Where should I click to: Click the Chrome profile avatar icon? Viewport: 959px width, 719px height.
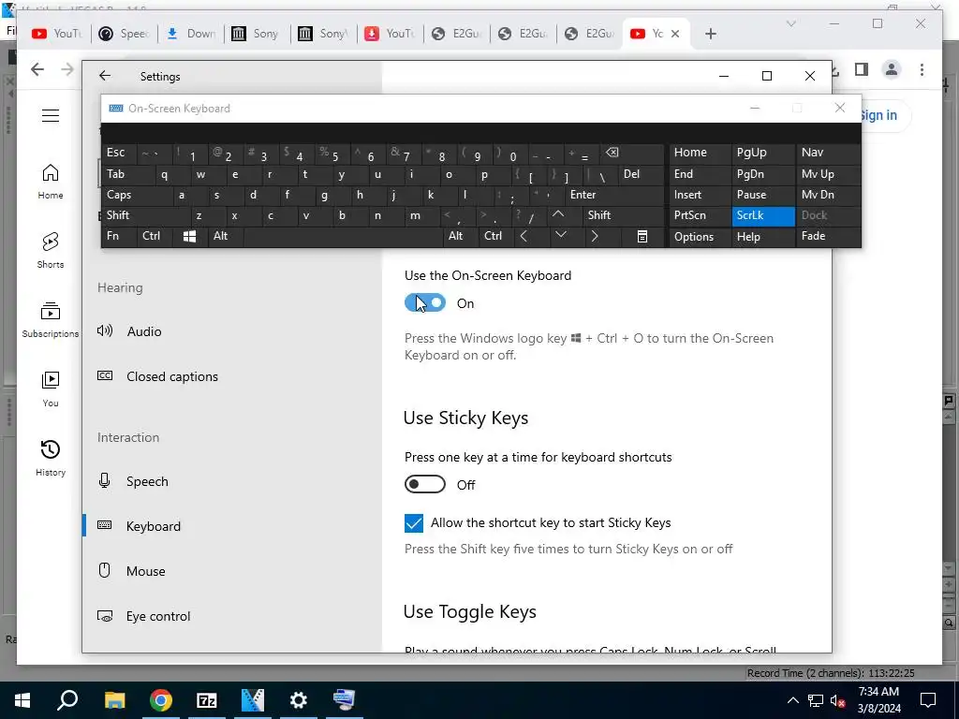coord(892,69)
